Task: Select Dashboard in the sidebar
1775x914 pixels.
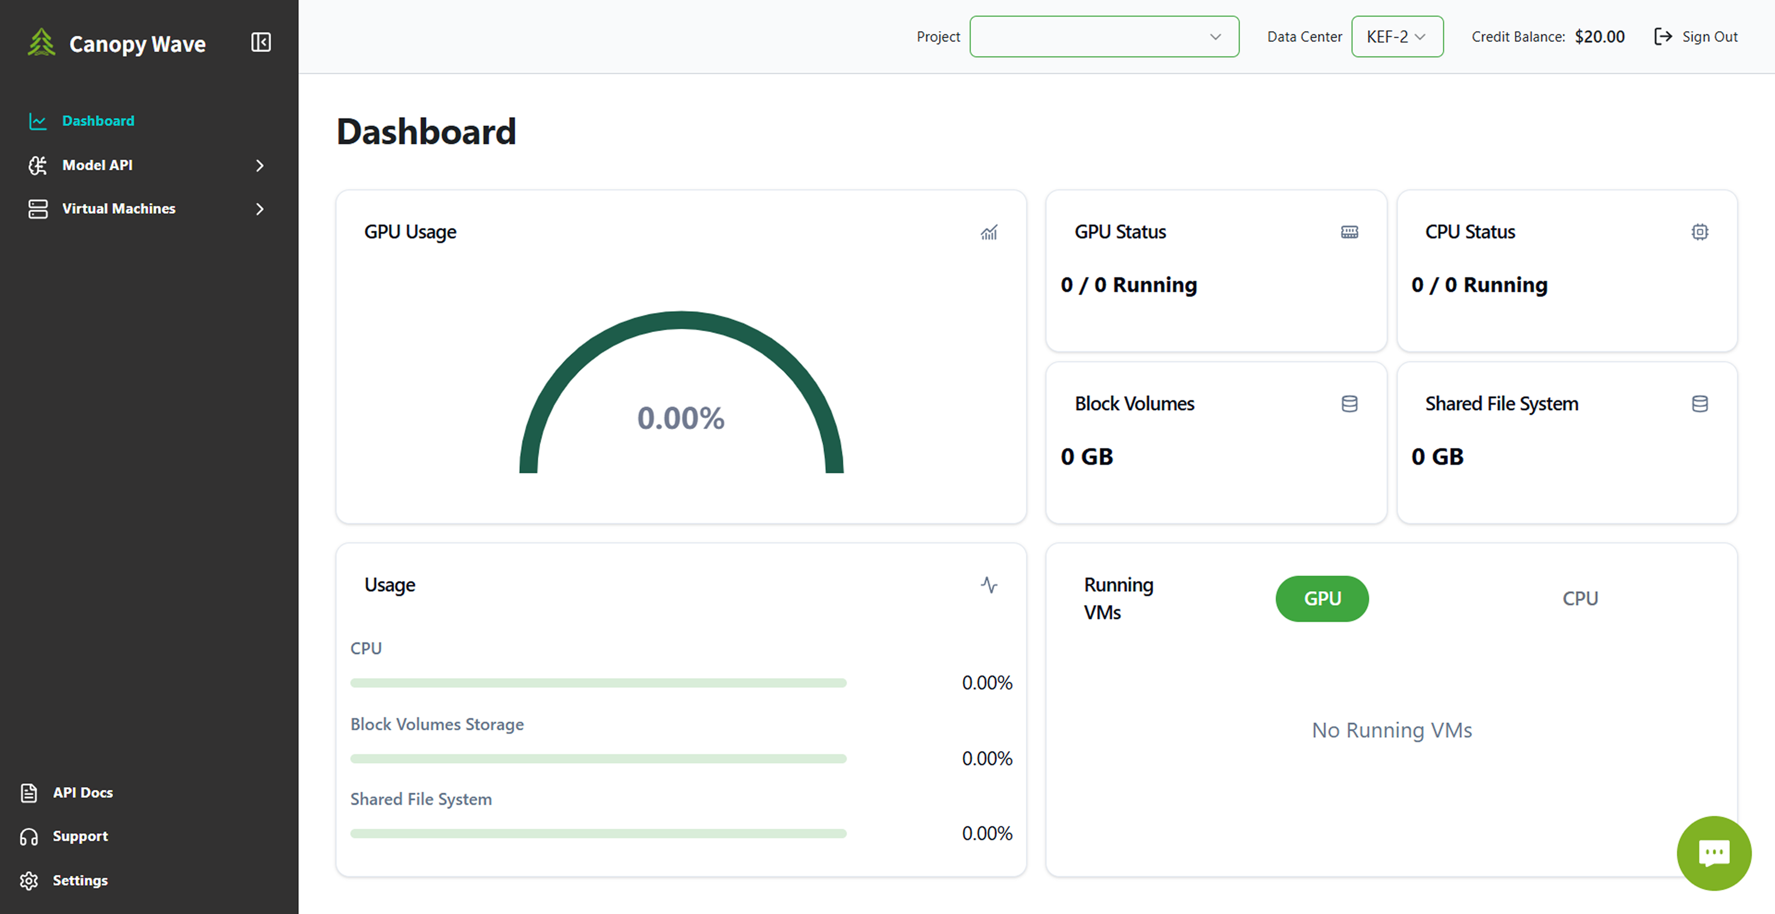Action: point(98,121)
